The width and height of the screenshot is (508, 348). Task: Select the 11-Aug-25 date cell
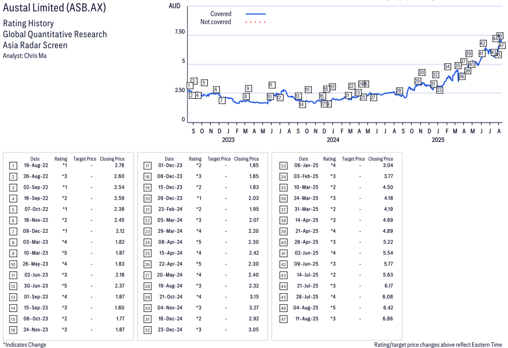[307, 319]
